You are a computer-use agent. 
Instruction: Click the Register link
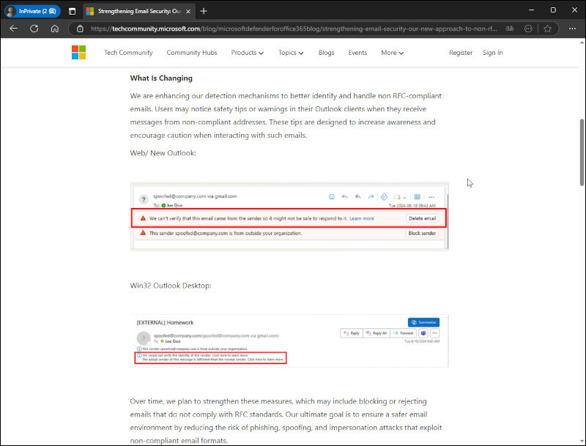tap(461, 53)
